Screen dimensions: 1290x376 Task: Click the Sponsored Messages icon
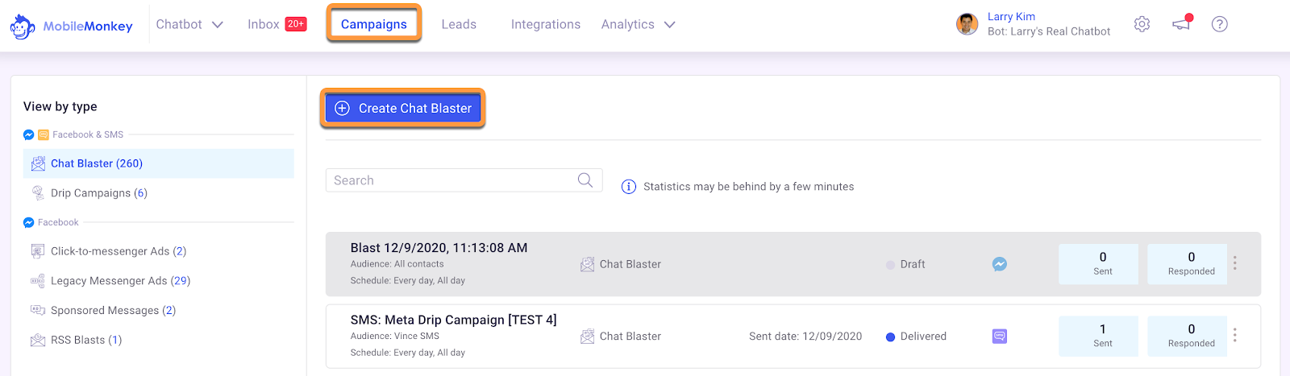[38, 310]
